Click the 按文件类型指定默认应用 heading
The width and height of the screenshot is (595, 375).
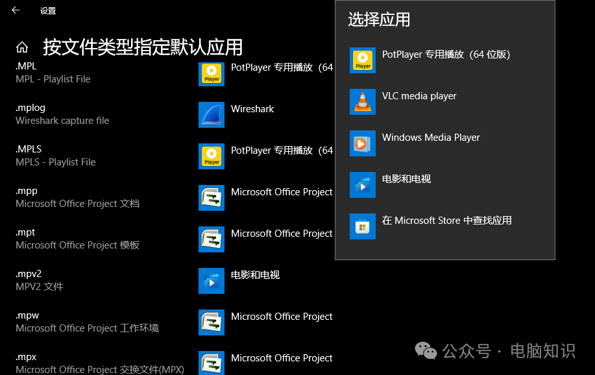point(143,47)
